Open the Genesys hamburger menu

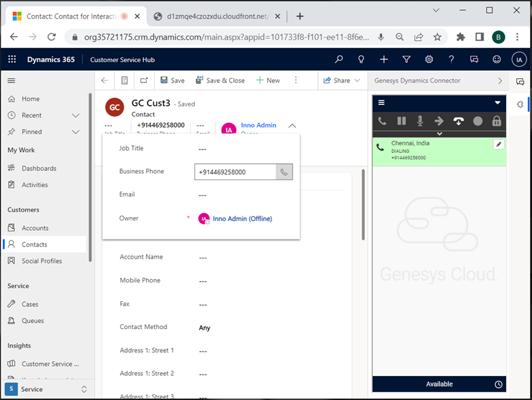pos(381,102)
